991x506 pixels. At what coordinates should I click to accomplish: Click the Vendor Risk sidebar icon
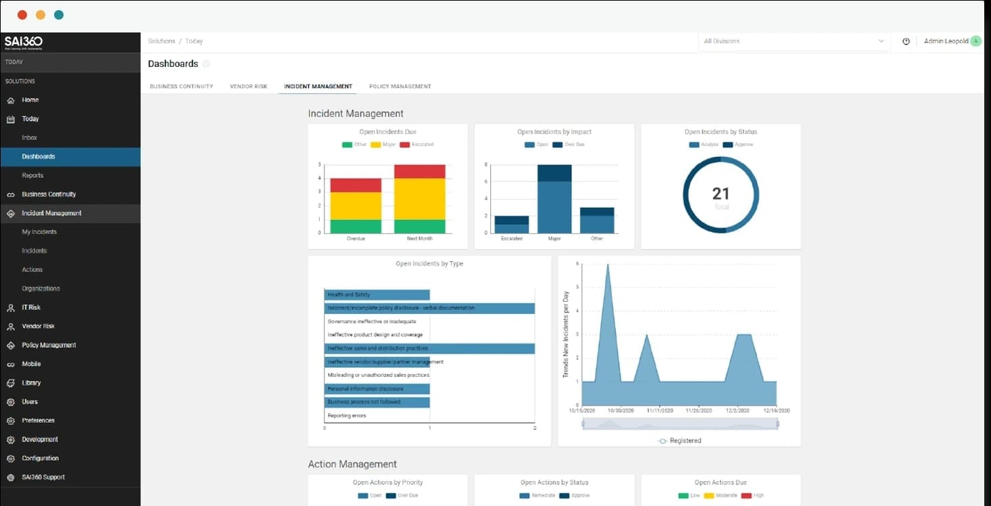[10, 327]
